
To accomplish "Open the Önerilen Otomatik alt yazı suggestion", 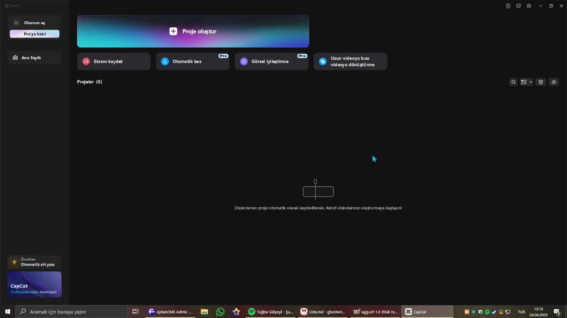I will [x=35, y=262].
